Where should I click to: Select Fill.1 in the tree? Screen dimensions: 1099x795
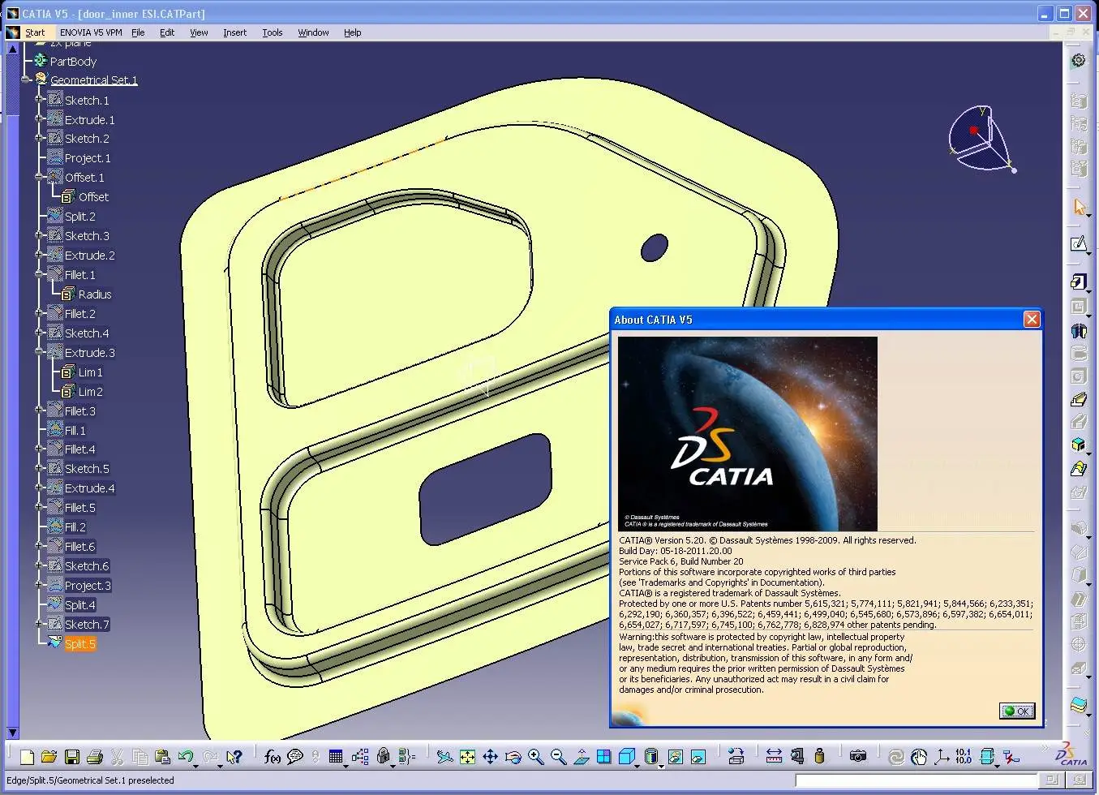pos(75,430)
